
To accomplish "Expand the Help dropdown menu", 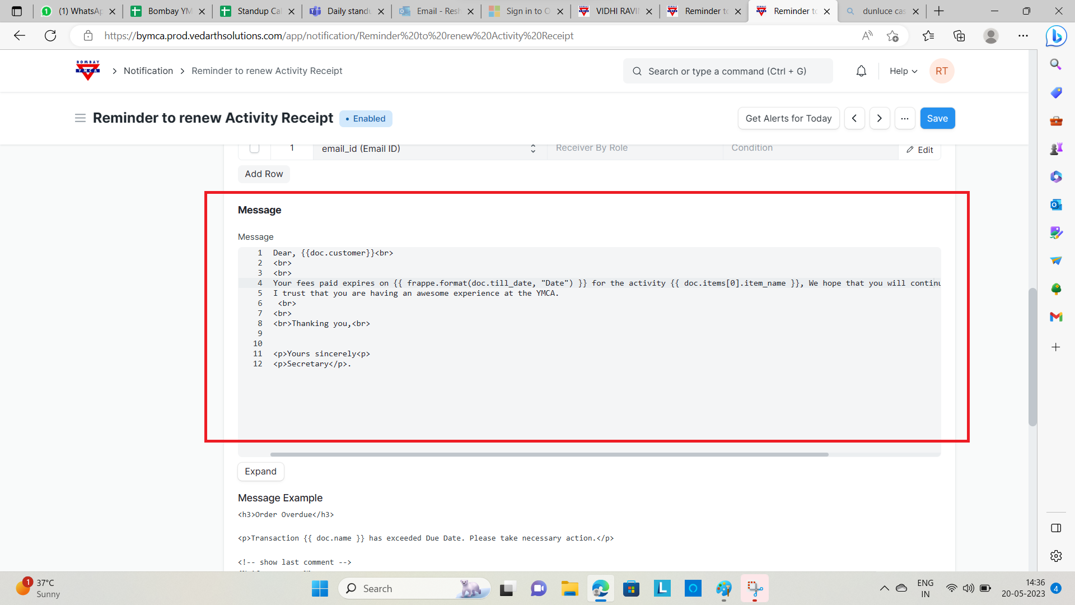I will tap(903, 71).
